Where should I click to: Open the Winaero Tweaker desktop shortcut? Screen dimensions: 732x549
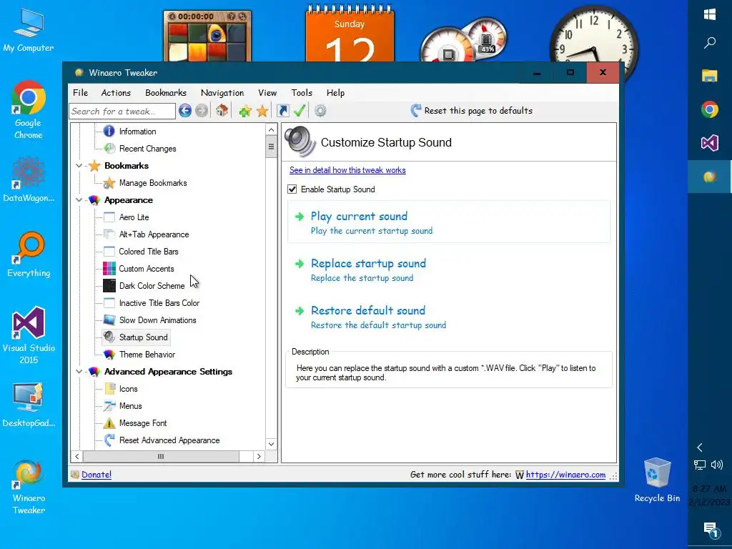29,487
